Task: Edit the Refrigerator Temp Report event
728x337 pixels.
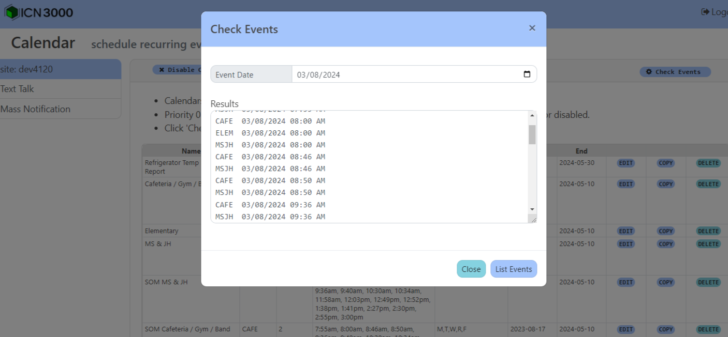Action: coord(625,163)
